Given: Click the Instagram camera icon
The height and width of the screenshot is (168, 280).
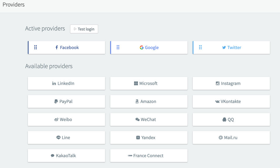Looking at the screenshot, I should [x=218, y=84].
